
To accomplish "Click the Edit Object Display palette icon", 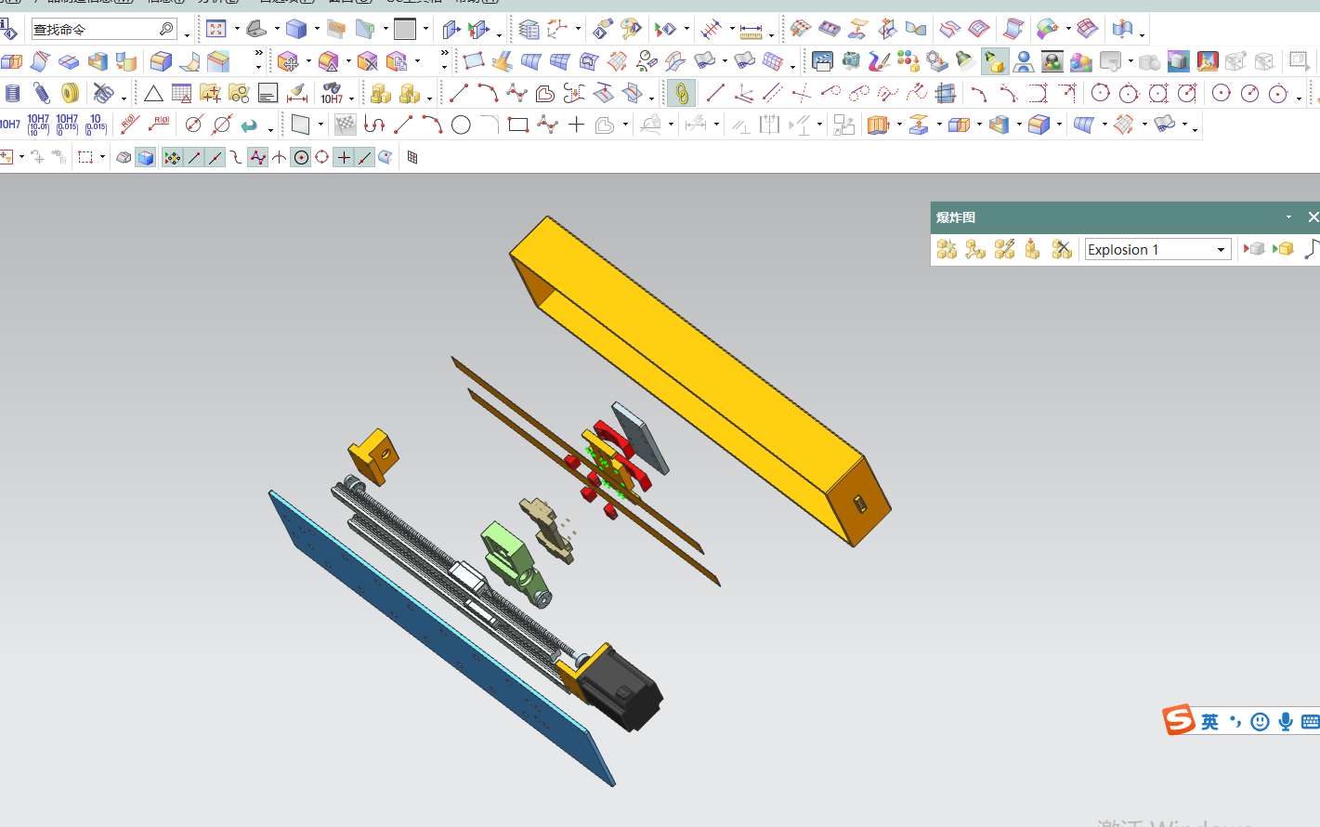I will point(632,30).
